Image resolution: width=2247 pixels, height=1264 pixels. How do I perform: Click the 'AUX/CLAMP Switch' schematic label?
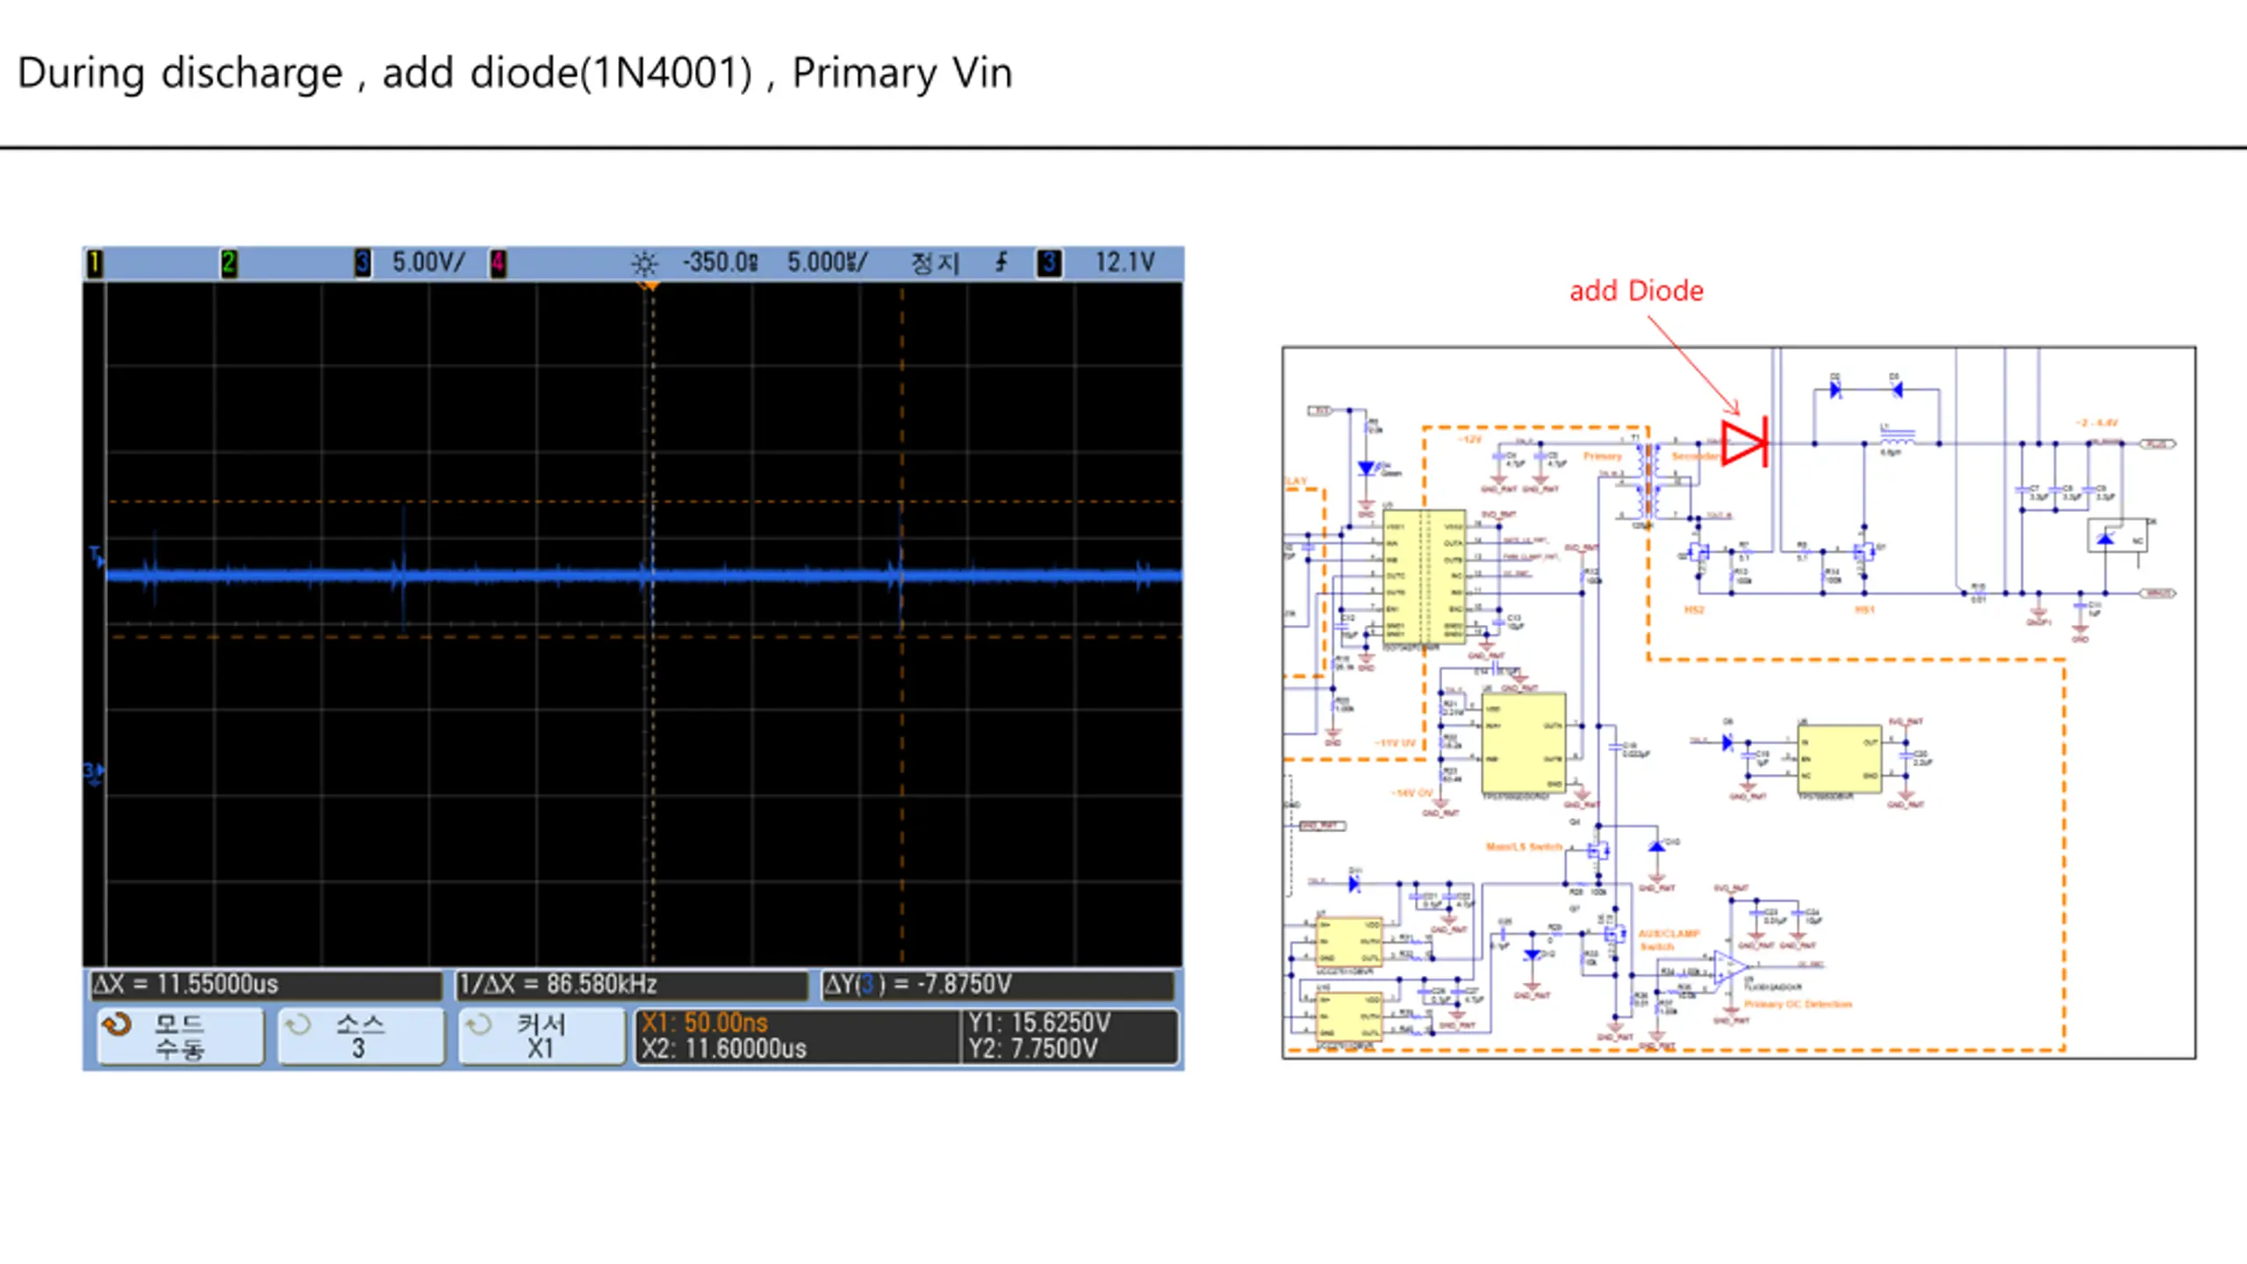(x=1669, y=939)
